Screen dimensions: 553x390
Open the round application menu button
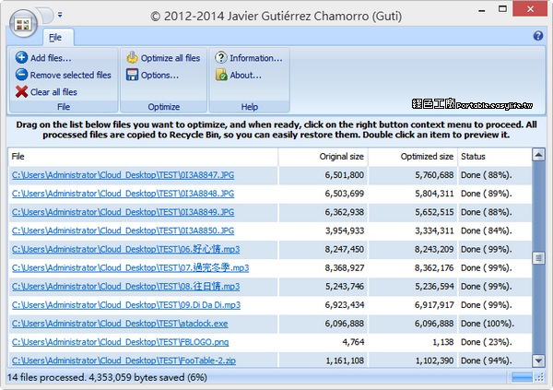[23, 24]
